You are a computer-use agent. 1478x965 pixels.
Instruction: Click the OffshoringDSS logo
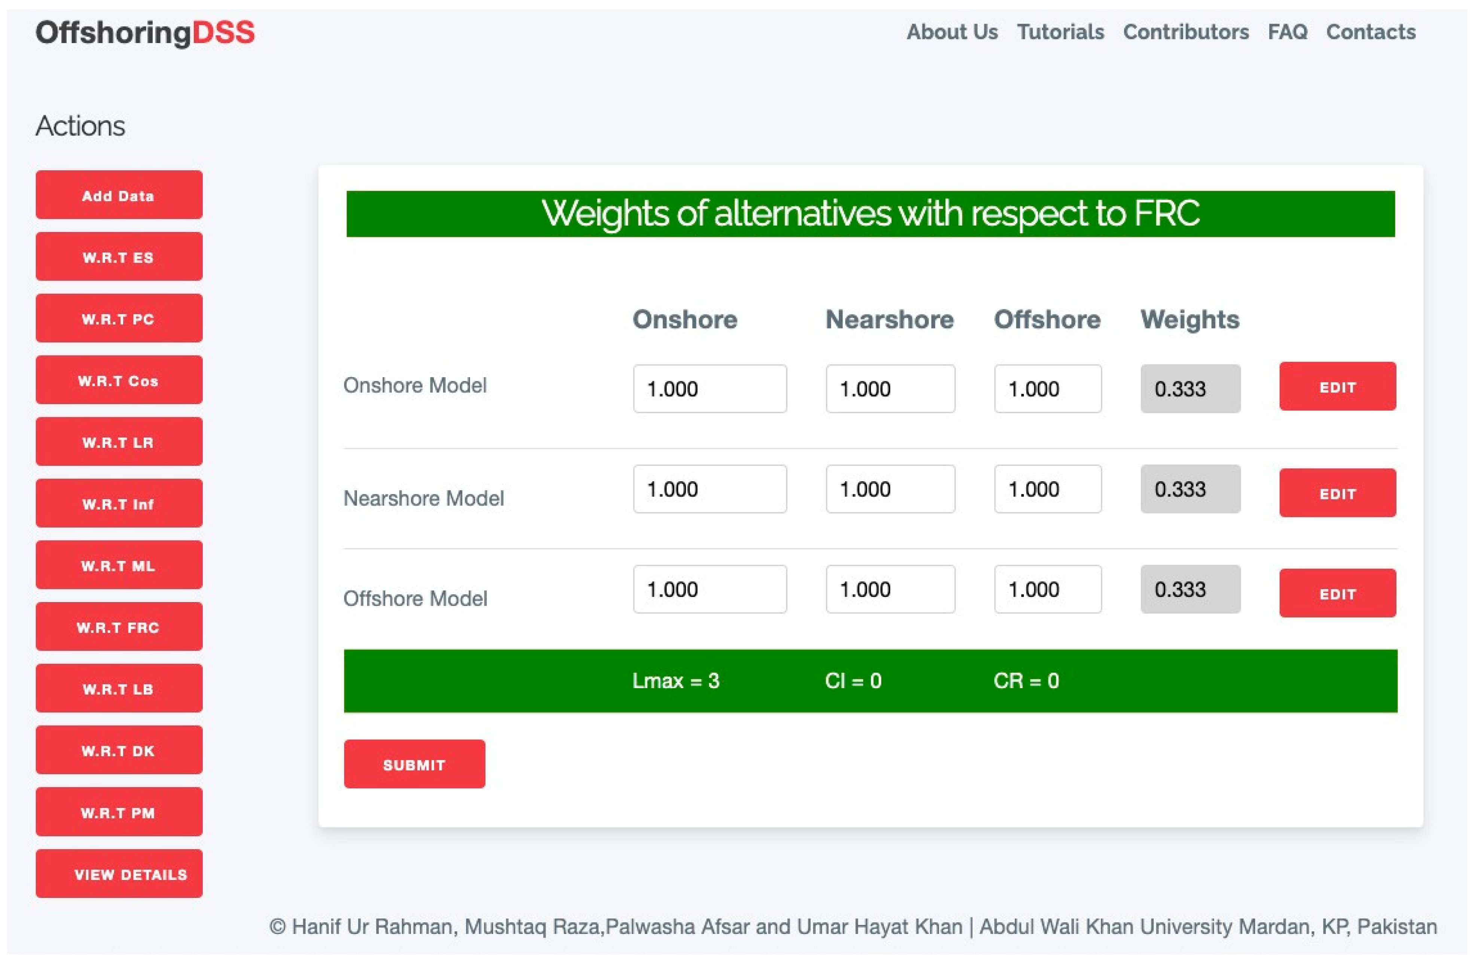(x=145, y=32)
